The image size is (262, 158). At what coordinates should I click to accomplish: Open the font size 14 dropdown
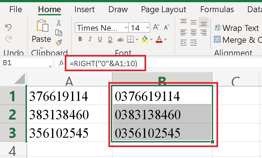coord(146,28)
